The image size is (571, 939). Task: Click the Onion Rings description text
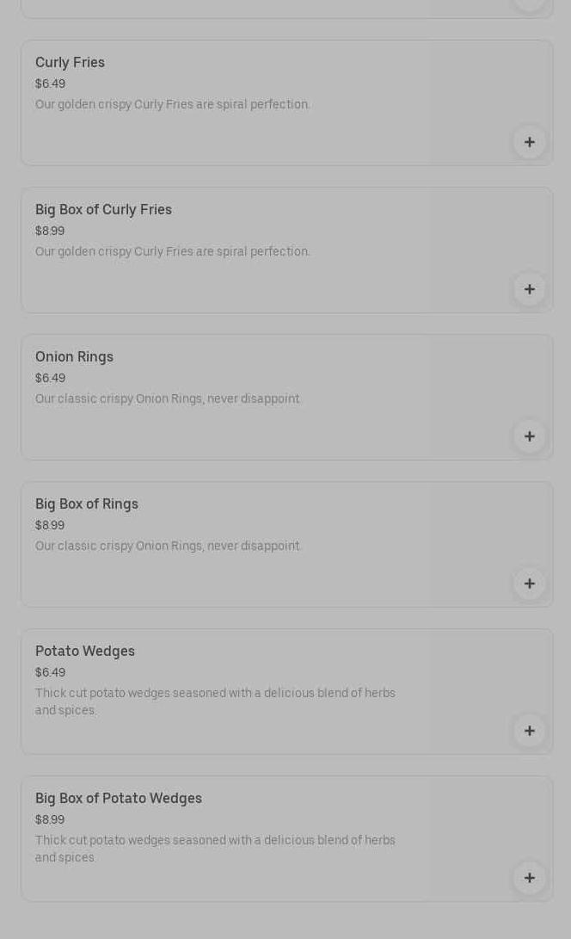click(x=168, y=399)
